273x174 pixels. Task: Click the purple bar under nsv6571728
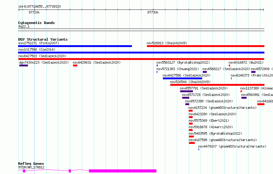186,98
